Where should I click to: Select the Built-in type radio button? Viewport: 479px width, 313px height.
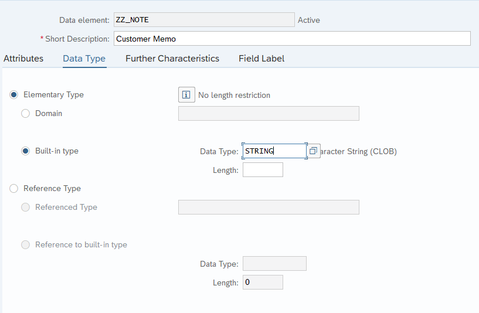(x=25, y=151)
